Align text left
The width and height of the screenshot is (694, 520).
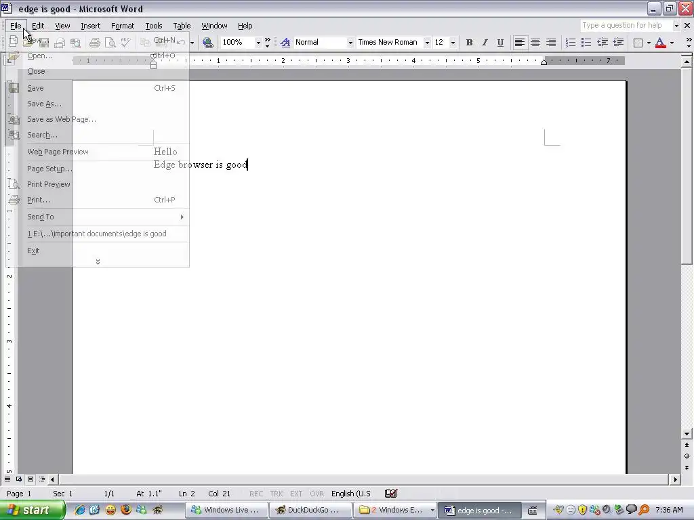click(x=520, y=43)
